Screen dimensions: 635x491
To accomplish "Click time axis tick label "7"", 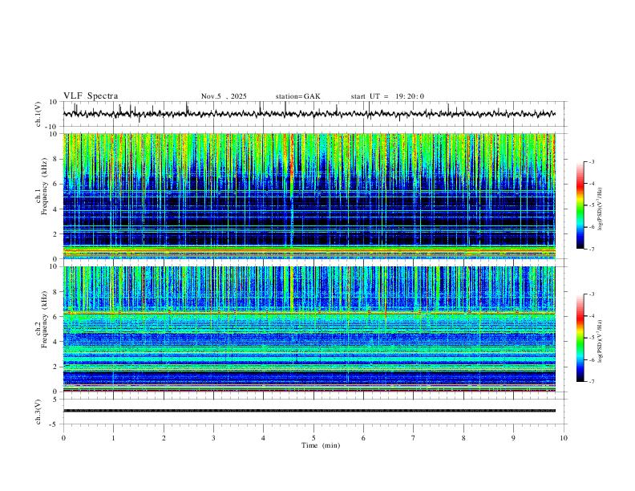I will (x=414, y=438).
